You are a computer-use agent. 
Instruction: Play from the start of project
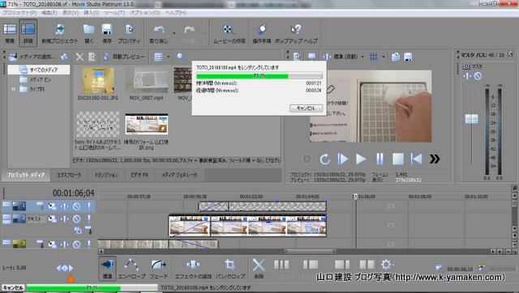[343, 159]
